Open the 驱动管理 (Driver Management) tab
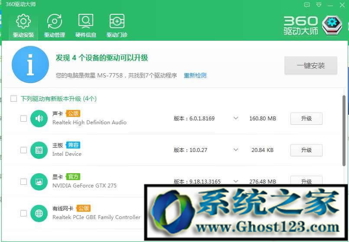 [54, 26]
